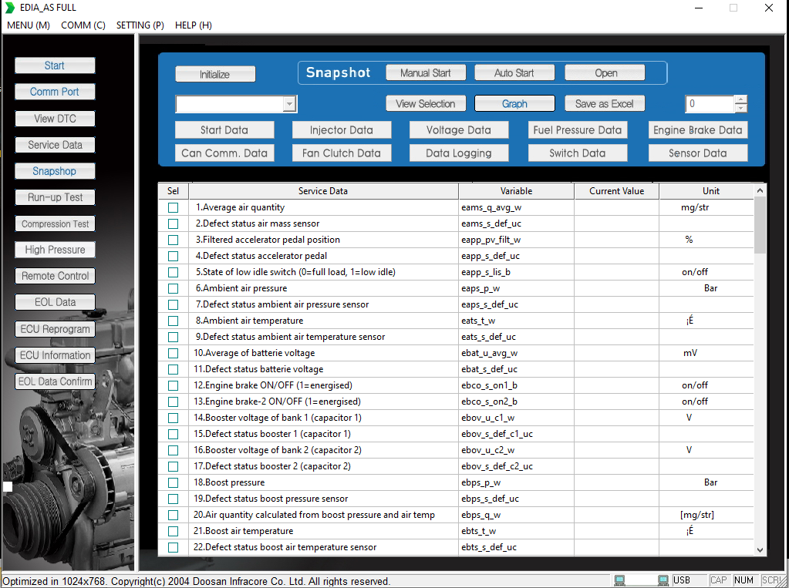Open the empty combo box dropdown
The width and height of the screenshot is (789, 588).
289,104
